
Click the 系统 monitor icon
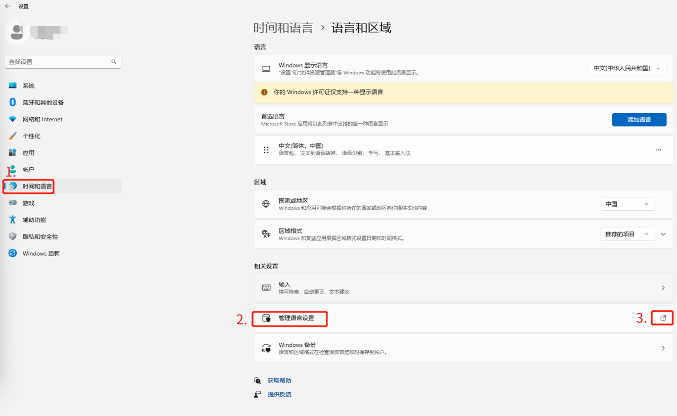(13, 85)
